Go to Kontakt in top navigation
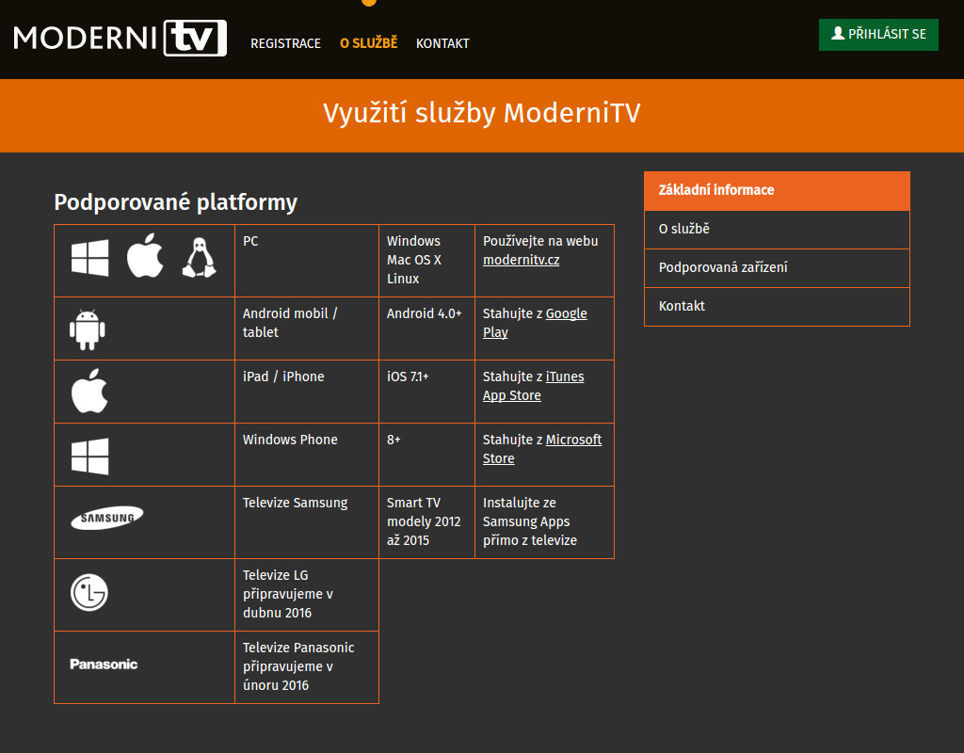The width and height of the screenshot is (964, 753). coord(442,43)
